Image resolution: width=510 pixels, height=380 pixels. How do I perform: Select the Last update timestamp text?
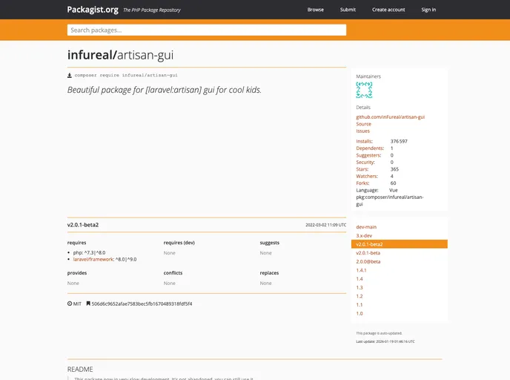[385, 341]
